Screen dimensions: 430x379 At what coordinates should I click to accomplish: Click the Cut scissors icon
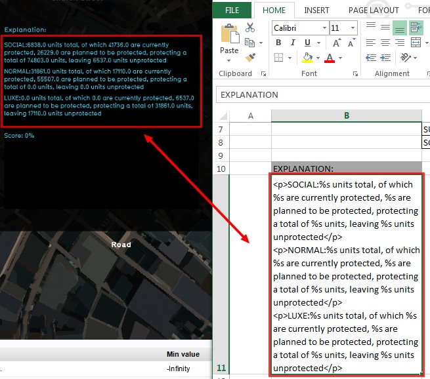(x=250, y=28)
